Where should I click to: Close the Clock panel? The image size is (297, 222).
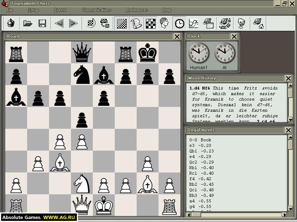coord(234,36)
